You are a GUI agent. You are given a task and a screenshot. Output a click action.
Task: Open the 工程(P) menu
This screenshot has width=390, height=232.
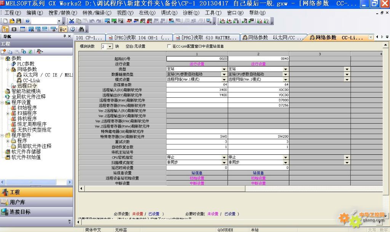[x=13, y=13]
